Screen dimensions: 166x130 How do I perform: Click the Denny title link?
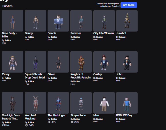coord(29,33)
